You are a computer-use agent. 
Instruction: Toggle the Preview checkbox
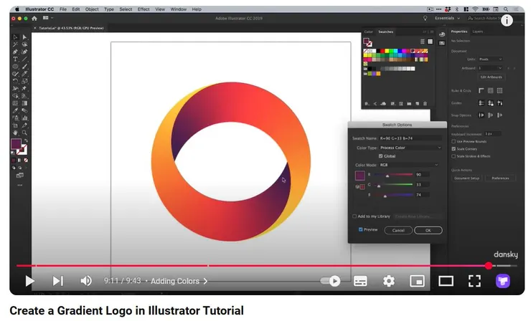361,230
